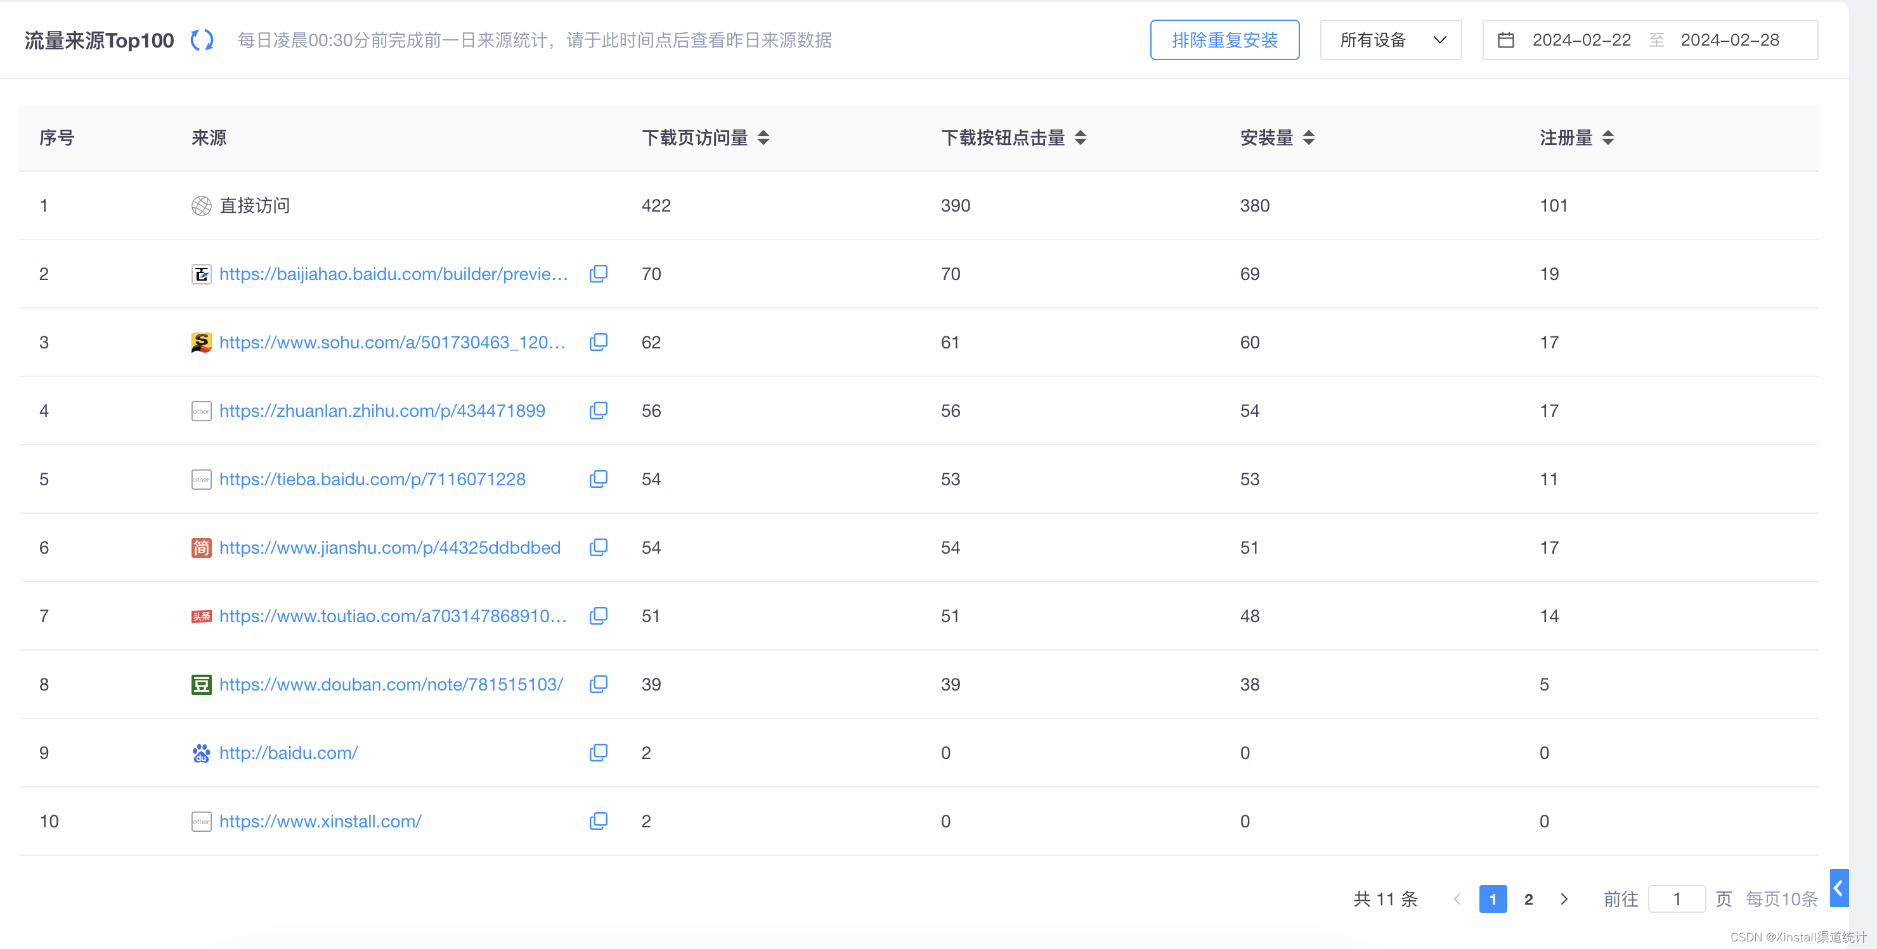Click the calendar icon in date range picker
The height and width of the screenshot is (949, 1877).
pos(1505,40)
